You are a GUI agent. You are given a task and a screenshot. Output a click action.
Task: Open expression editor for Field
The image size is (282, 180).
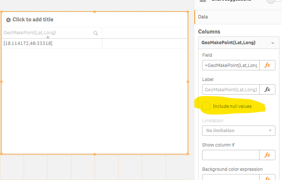pos(267,65)
